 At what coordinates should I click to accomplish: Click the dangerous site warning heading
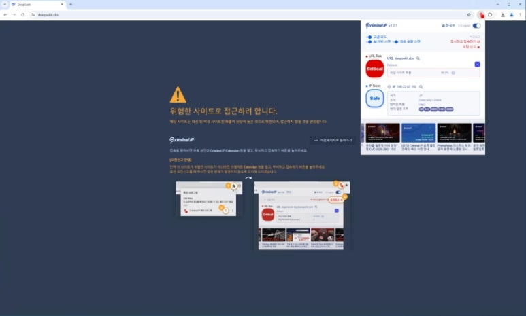(223, 111)
